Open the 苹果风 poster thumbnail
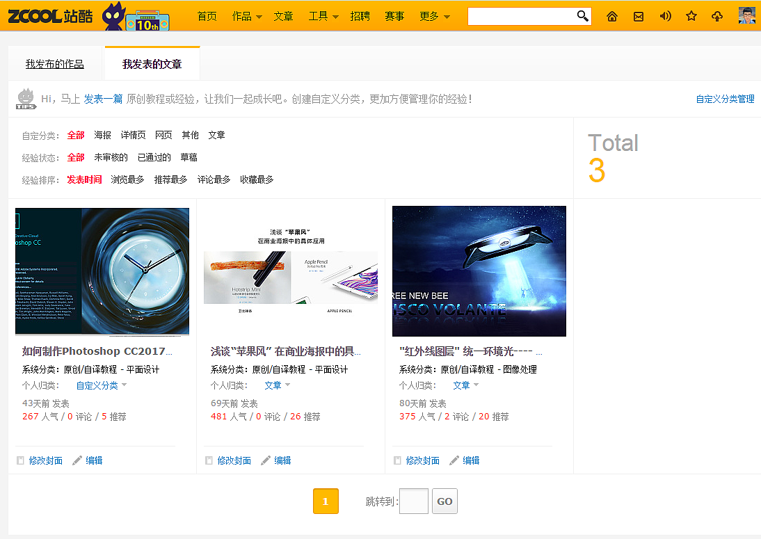This screenshot has width=761, height=539. pos(291,272)
